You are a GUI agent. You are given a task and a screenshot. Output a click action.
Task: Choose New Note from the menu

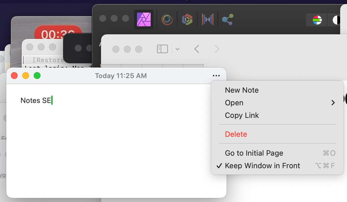point(277,90)
